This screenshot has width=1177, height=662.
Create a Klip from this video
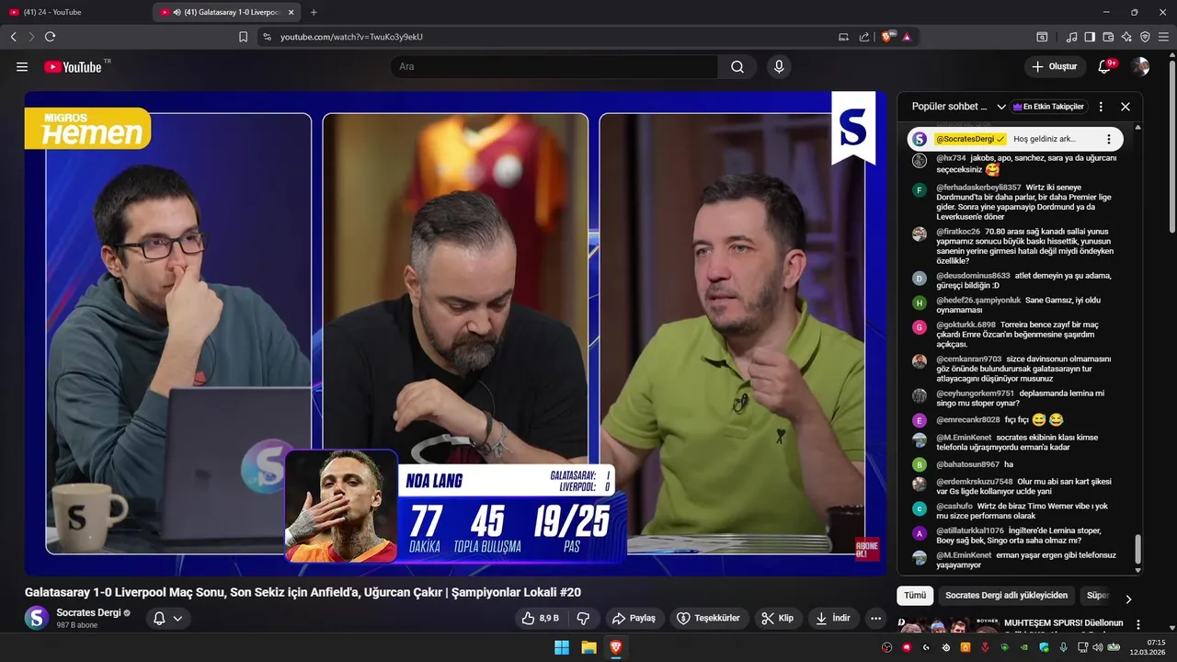tap(777, 618)
